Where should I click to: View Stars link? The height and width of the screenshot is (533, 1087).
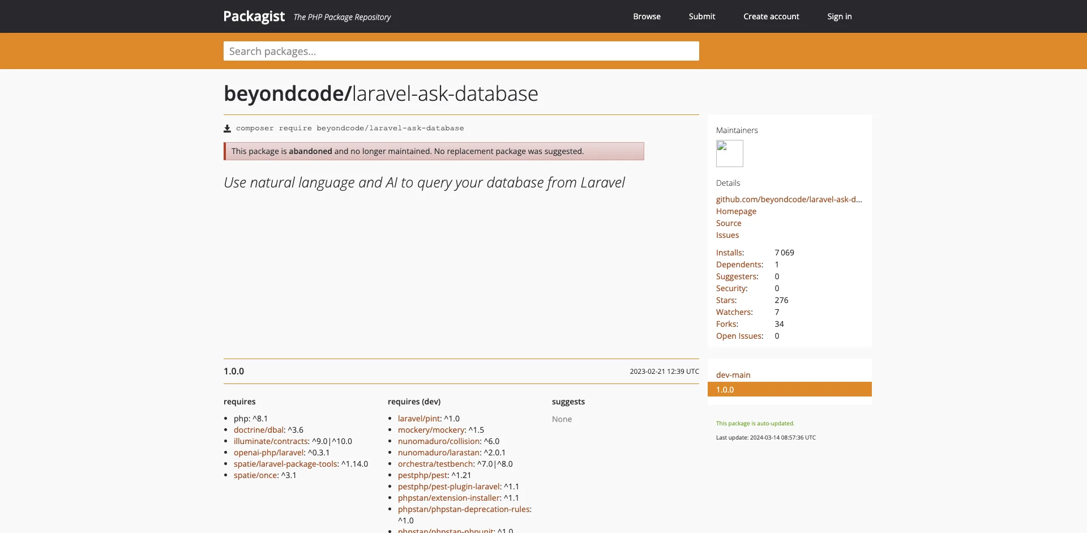tap(726, 300)
